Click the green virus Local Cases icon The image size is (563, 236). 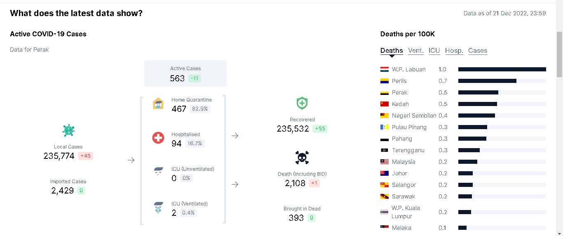point(68,130)
